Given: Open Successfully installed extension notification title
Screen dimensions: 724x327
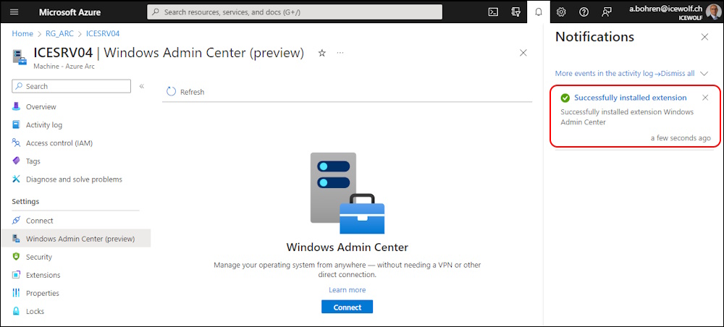Looking at the screenshot, I should [x=631, y=98].
